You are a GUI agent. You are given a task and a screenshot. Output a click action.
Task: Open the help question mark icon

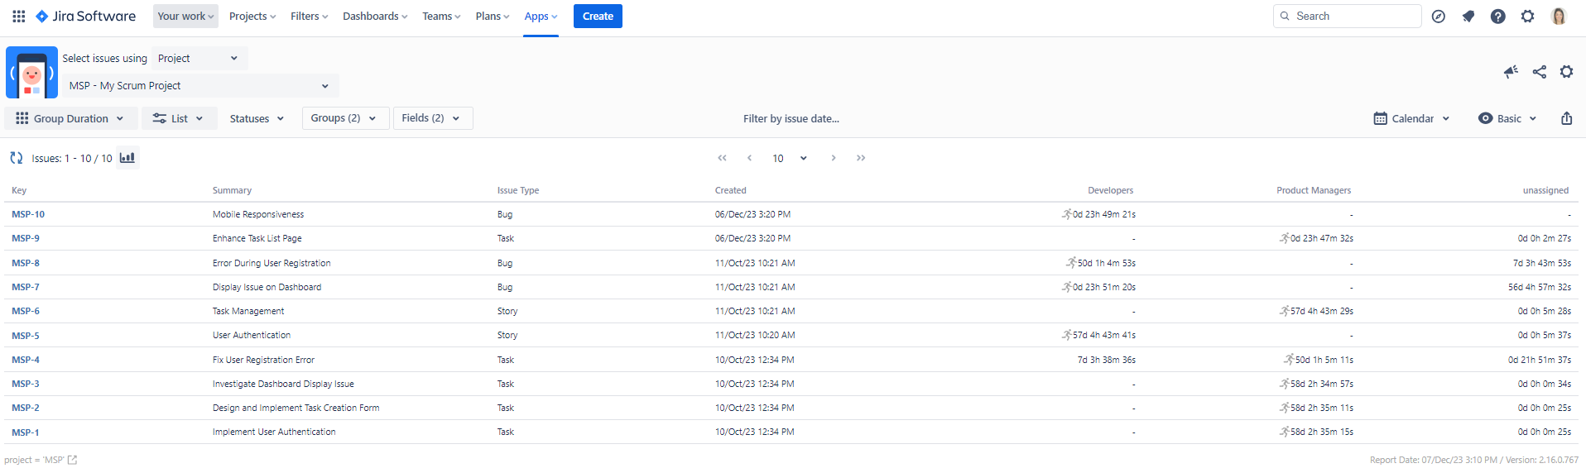click(1497, 17)
